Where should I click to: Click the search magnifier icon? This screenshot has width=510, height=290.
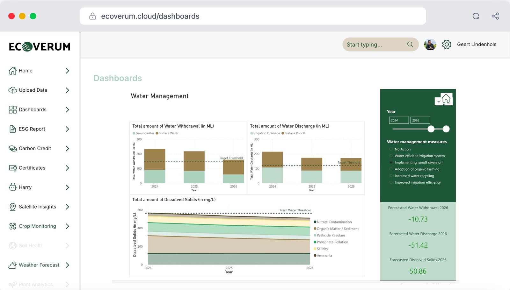coord(410,45)
